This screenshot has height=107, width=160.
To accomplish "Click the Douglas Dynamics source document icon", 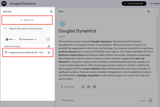I will click(x=6, y=52).
